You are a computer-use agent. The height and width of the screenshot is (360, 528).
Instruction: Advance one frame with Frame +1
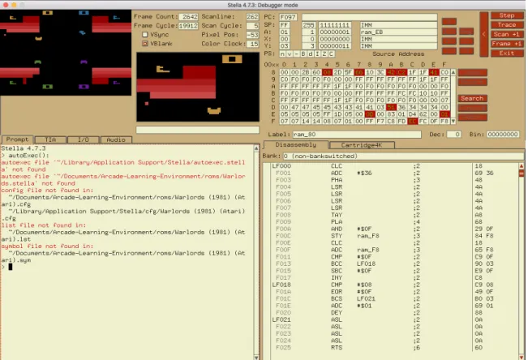tap(507, 44)
